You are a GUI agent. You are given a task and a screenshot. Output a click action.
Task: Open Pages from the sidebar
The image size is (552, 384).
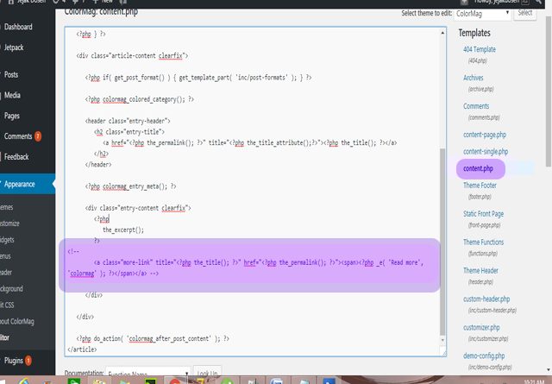pos(12,116)
